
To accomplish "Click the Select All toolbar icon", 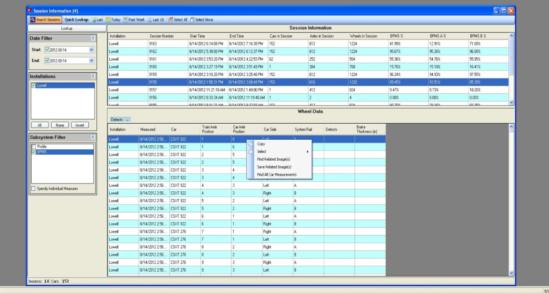I will tap(170, 20).
